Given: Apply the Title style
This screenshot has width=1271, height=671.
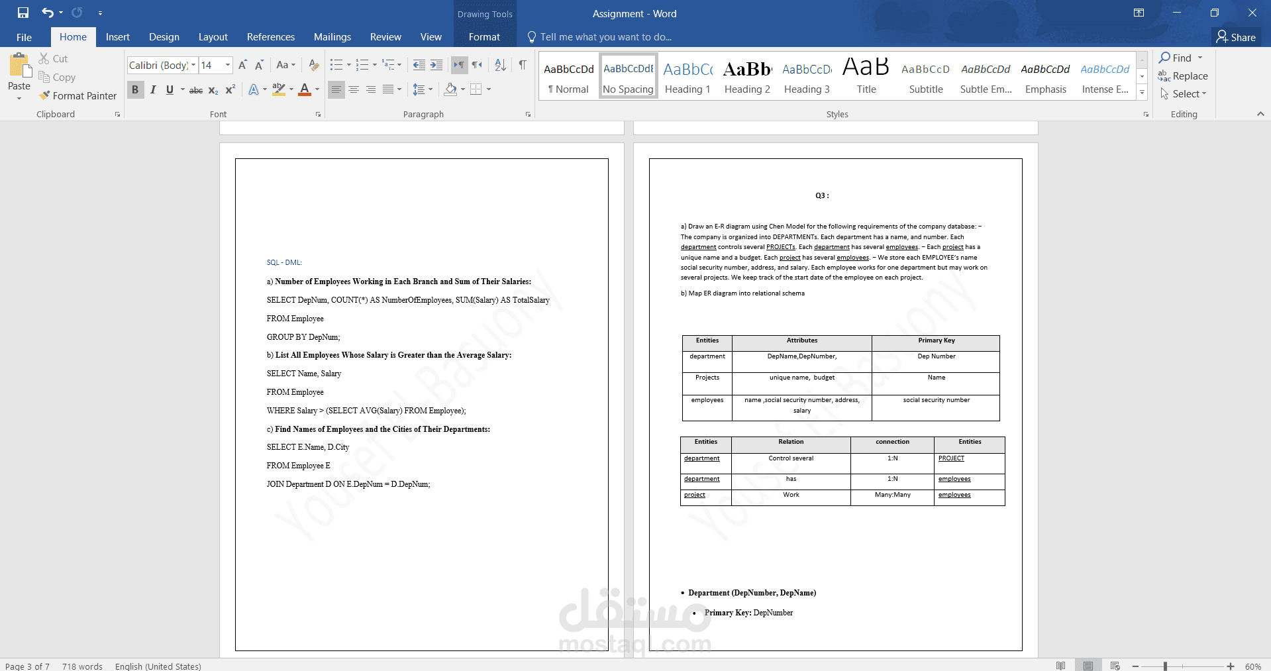Looking at the screenshot, I should click(x=866, y=77).
